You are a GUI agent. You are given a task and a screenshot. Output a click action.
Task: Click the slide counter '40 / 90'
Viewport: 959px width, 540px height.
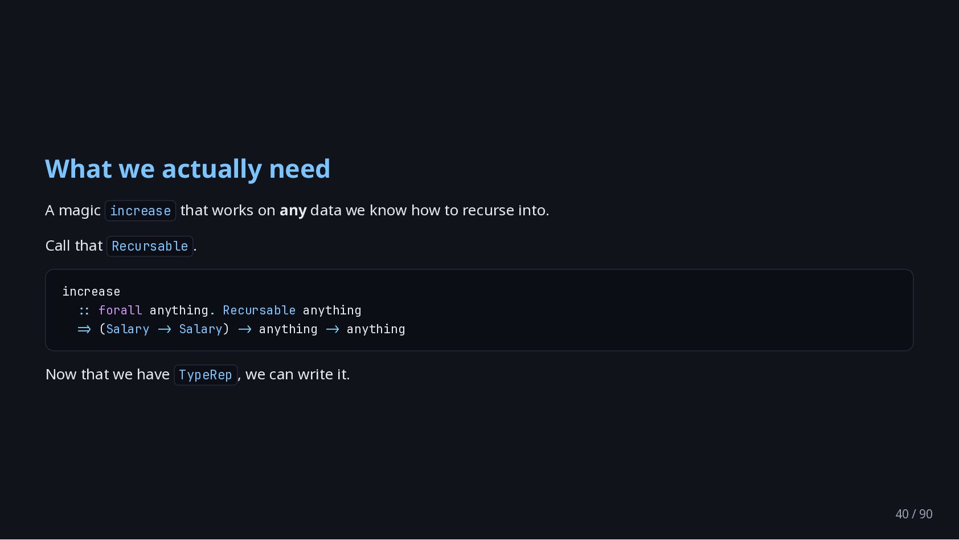913,514
